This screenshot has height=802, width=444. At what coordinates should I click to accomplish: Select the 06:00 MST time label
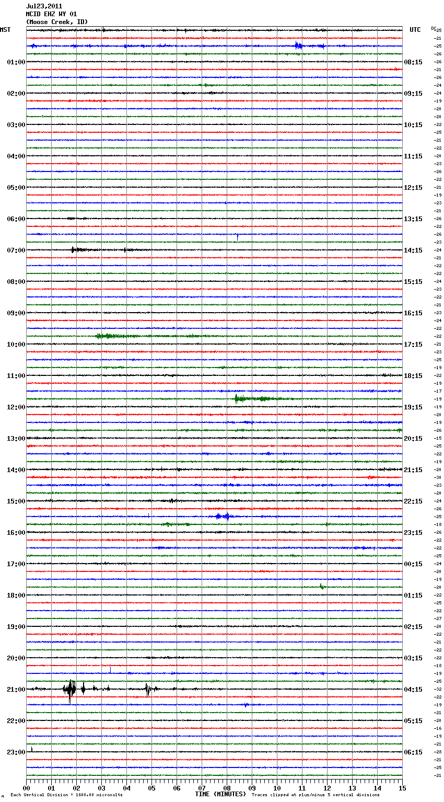click(x=16, y=219)
